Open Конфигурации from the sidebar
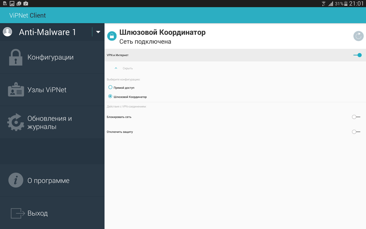 click(52, 57)
